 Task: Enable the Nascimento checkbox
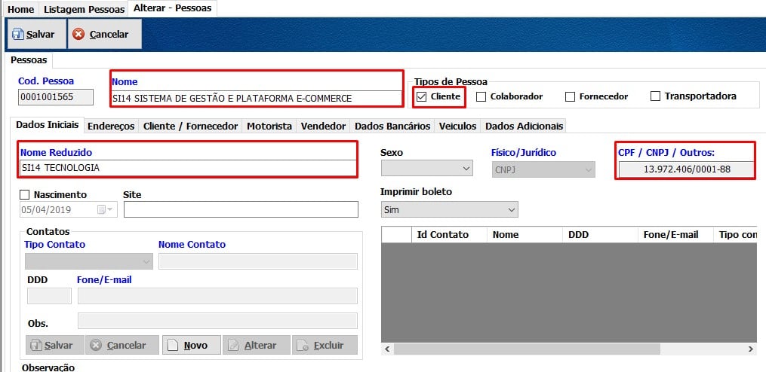[x=24, y=194]
